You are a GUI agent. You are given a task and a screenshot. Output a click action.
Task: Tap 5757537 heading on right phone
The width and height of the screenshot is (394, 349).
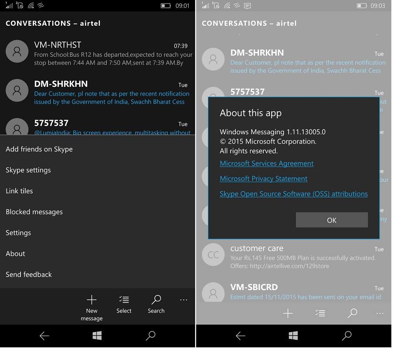click(248, 92)
